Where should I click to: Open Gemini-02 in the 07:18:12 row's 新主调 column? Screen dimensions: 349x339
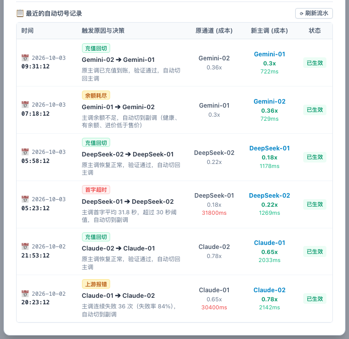point(270,101)
